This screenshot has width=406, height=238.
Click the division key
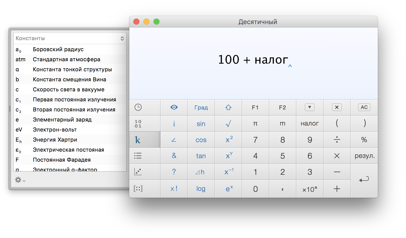click(337, 140)
